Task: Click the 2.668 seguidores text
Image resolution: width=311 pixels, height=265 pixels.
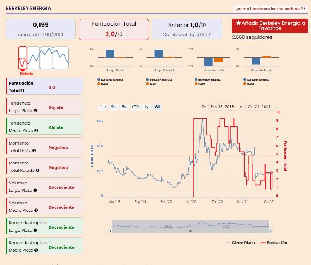Action: coord(252,37)
